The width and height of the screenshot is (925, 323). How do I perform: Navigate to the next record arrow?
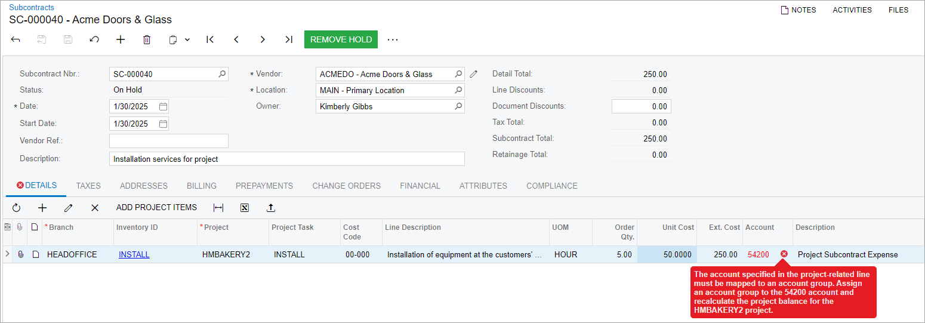pyautogui.click(x=263, y=39)
